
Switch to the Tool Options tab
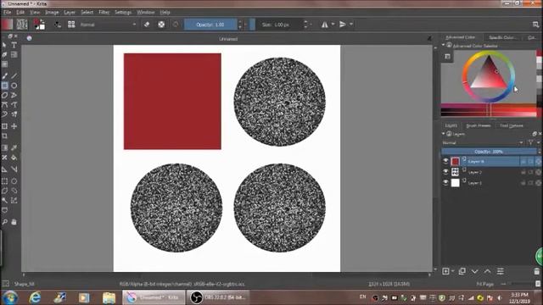point(511,125)
